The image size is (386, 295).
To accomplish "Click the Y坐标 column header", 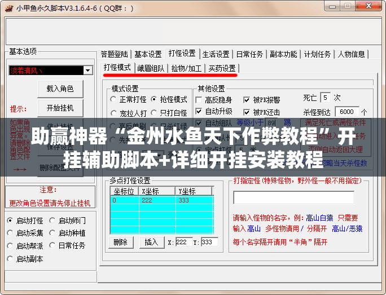I will (x=194, y=191).
